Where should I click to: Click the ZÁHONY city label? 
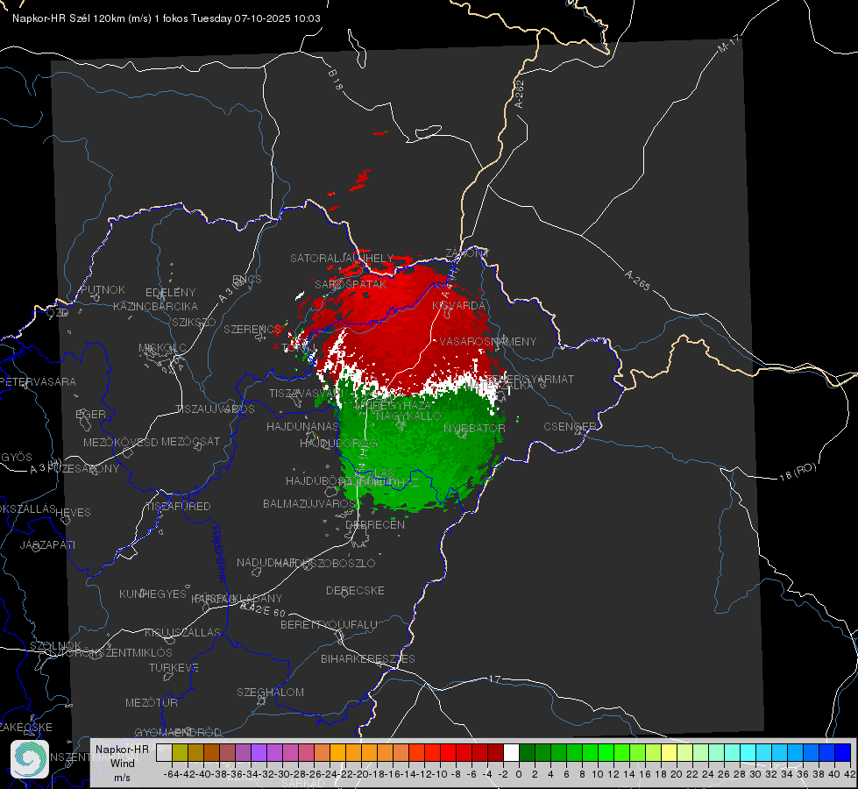pos(467,253)
